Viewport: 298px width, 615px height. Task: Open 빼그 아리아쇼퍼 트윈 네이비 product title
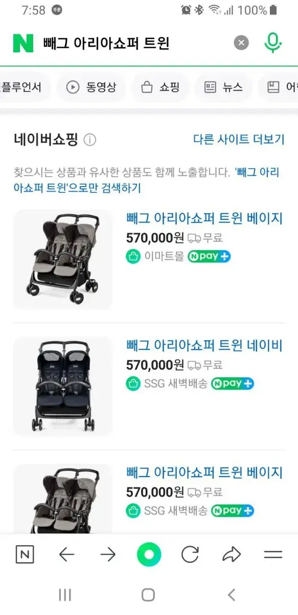pyautogui.click(x=204, y=345)
